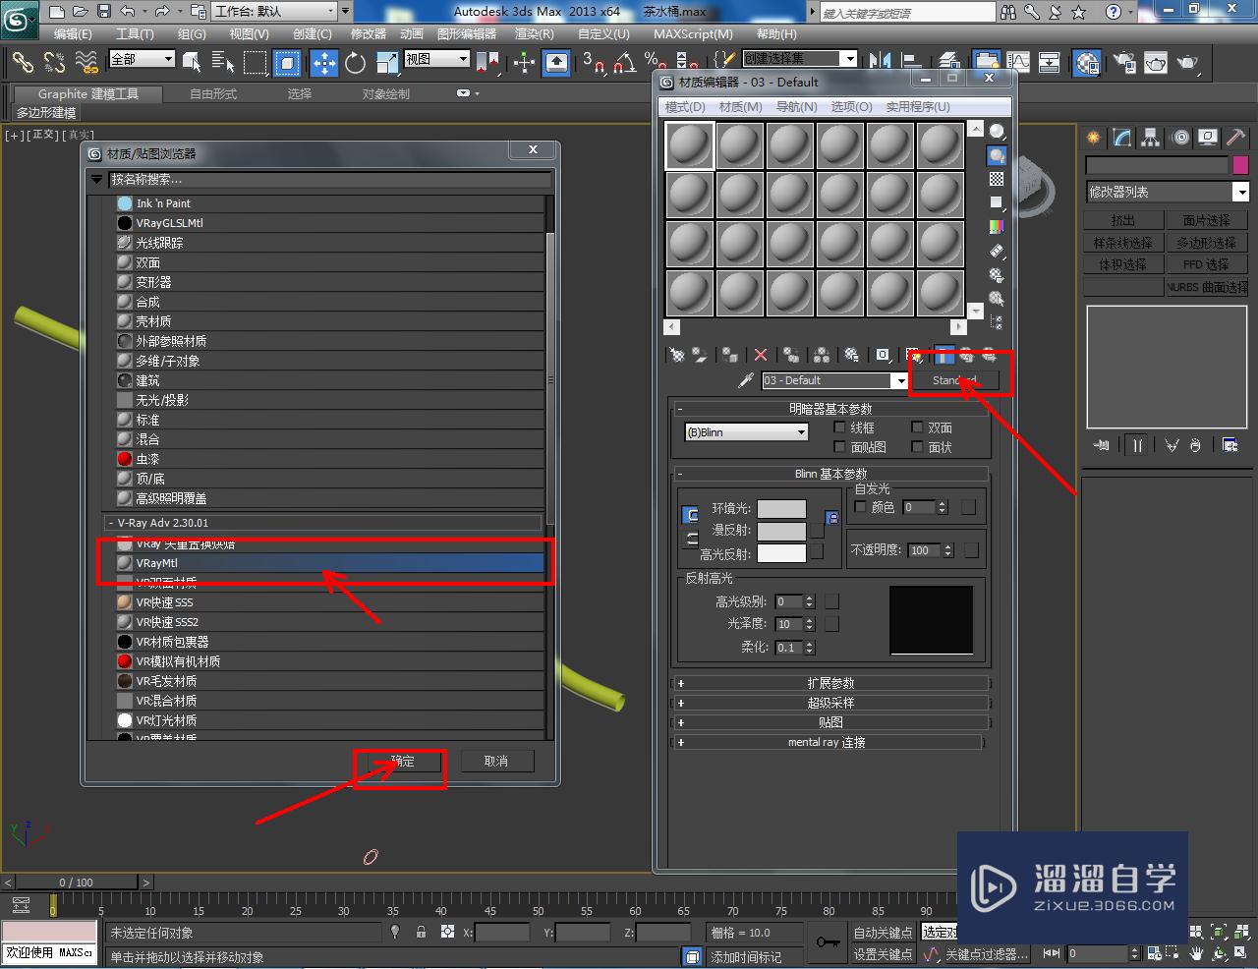The height and width of the screenshot is (969, 1258).
Task: Click the Undo arrow in title bar
Action: [128, 11]
